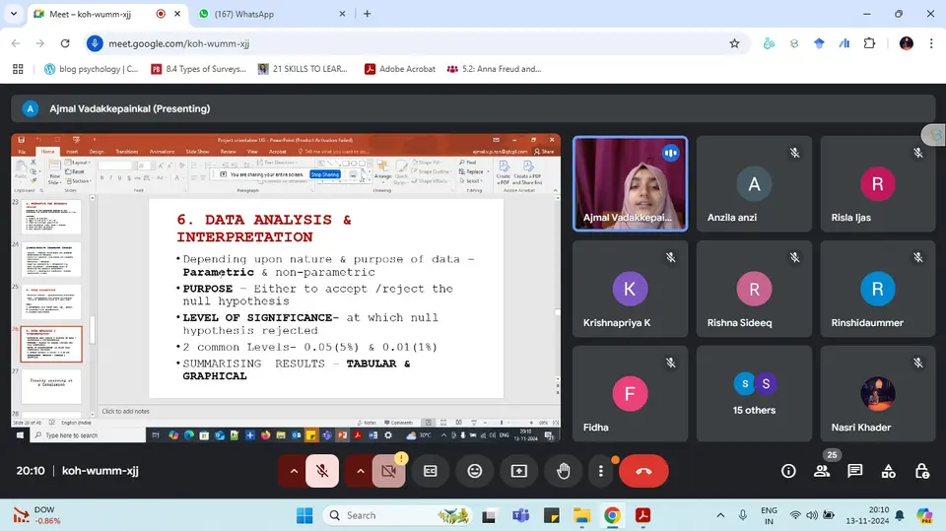Open host controls lock icon
The image size is (946, 531).
pyautogui.click(x=921, y=471)
